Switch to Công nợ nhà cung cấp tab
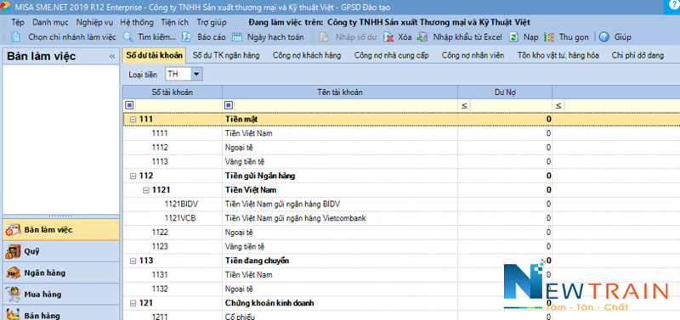The image size is (680, 320). coord(392,55)
